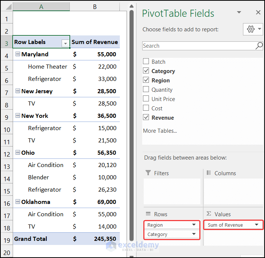
Task: Click the More Tables link
Action: click(x=160, y=131)
